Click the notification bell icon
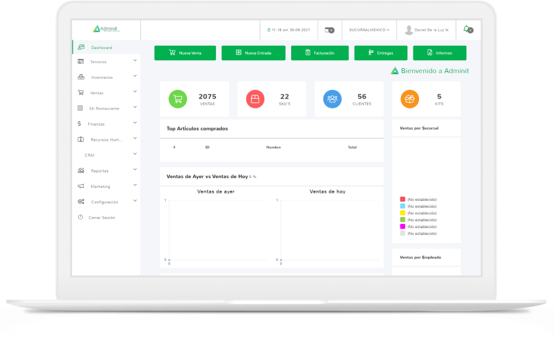The height and width of the screenshot is (341, 555). point(467,29)
